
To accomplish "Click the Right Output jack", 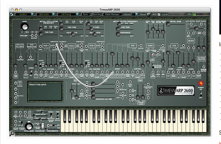I will tap(201, 24).
